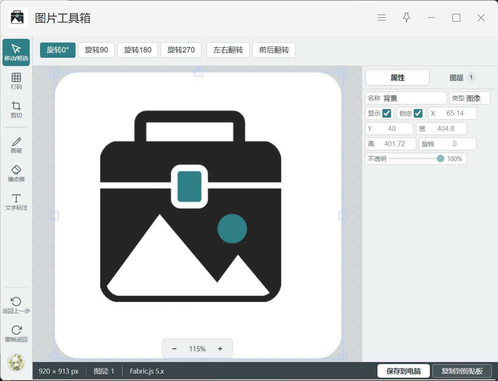Viewport: 498px width, 381px height.
Task: Close the 图片工具箱 window
Action: pyautogui.click(x=481, y=18)
